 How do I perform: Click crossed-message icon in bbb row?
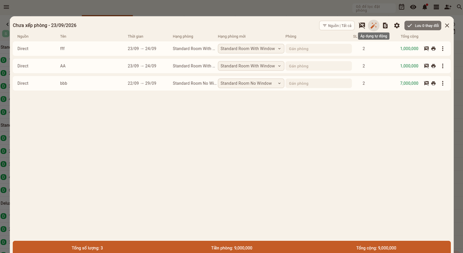coord(426,83)
